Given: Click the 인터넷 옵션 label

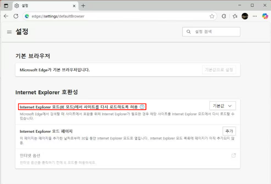Looking at the screenshot, I should [x=30, y=156].
